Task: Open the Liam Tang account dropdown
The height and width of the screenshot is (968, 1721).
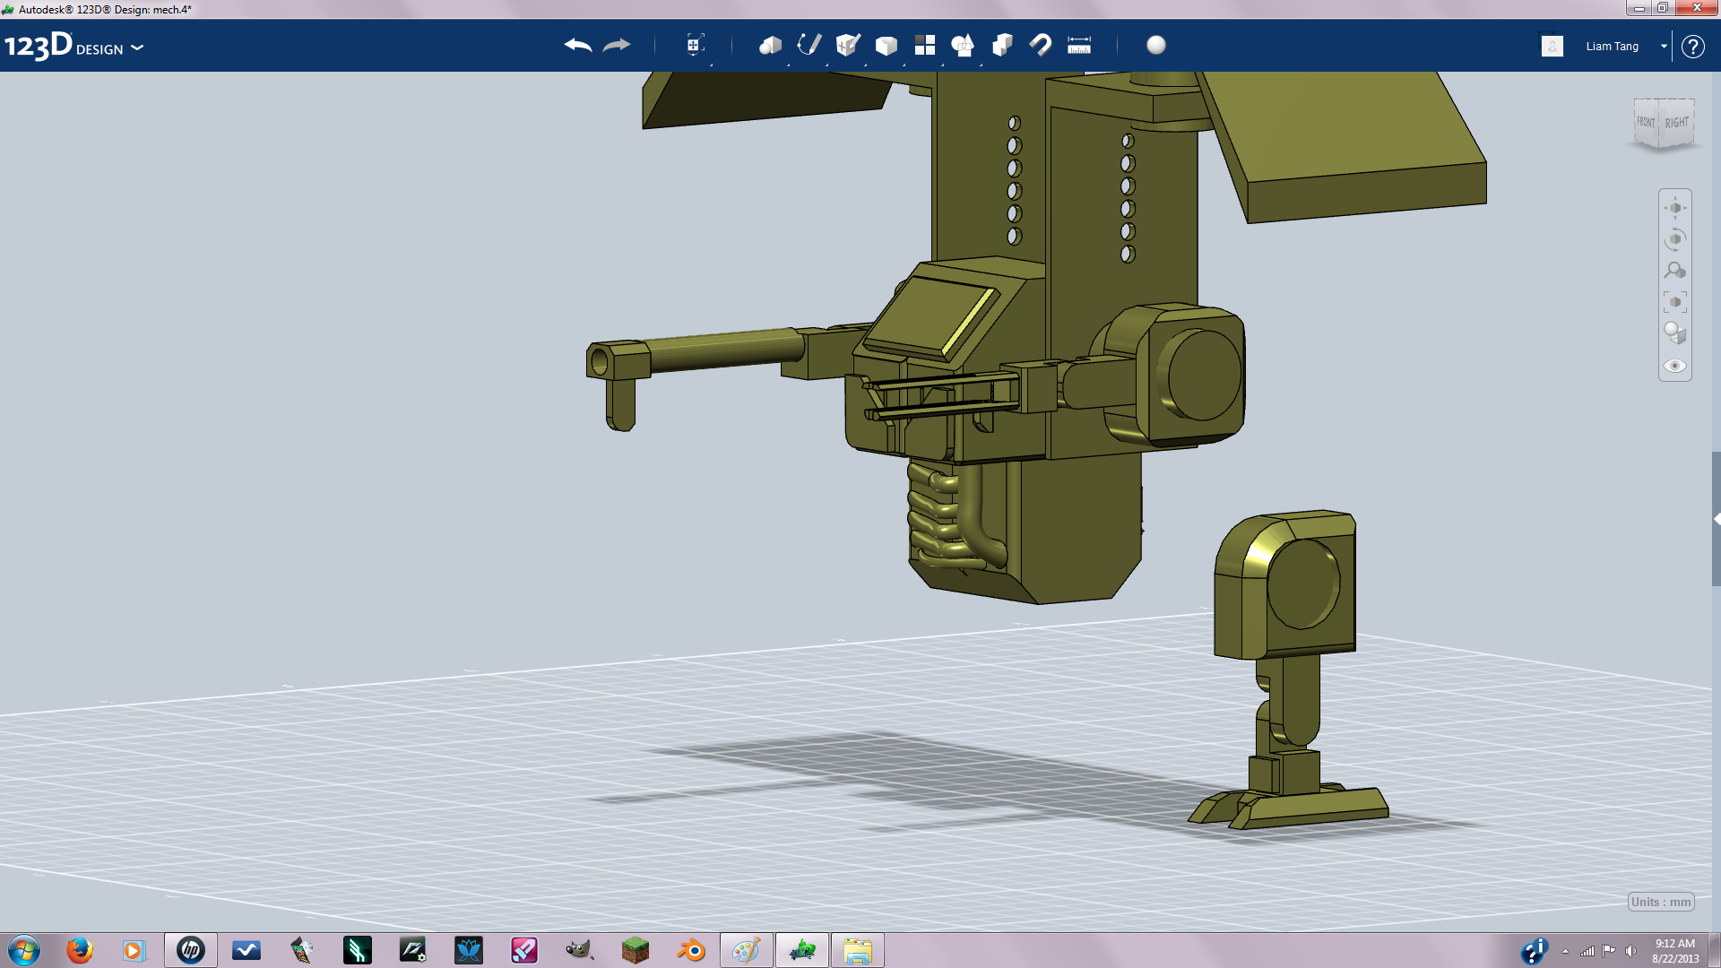Action: [1664, 46]
